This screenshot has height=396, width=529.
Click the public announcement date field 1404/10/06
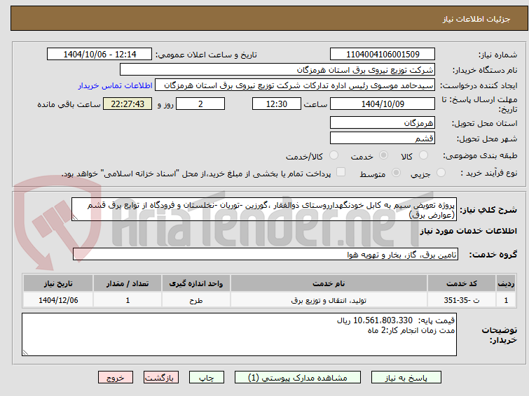[x=99, y=55]
